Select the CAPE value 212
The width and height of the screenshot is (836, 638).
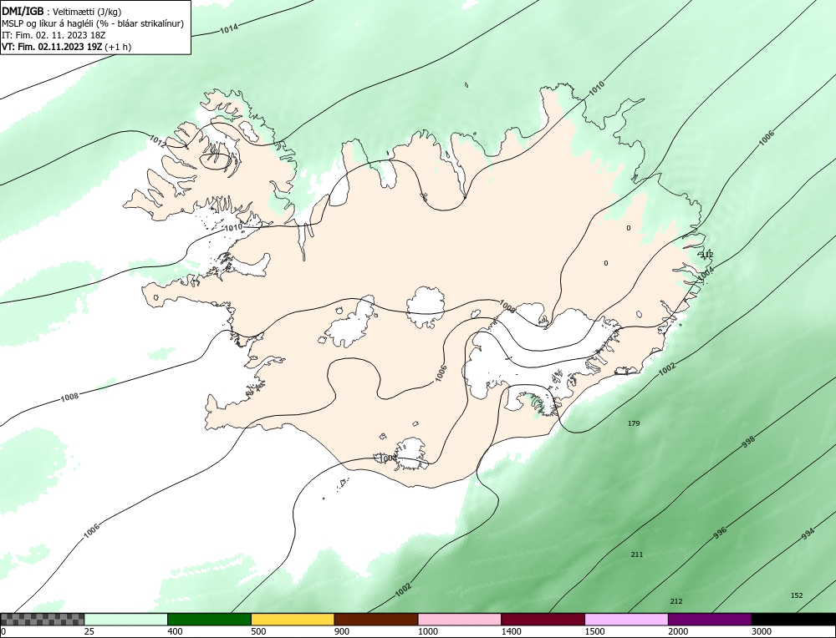click(x=676, y=601)
